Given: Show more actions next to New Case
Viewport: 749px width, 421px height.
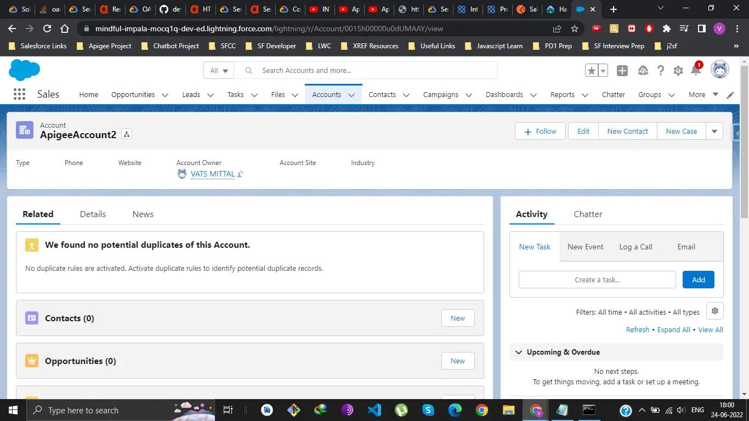Looking at the screenshot, I should click(714, 131).
